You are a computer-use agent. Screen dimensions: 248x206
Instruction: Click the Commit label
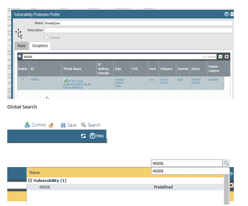click(x=39, y=125)
